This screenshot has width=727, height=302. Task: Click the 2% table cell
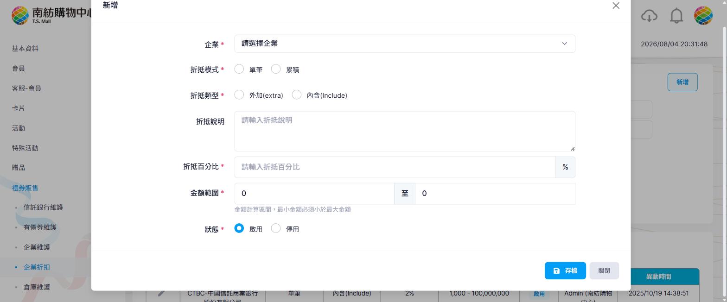(409, 293)
